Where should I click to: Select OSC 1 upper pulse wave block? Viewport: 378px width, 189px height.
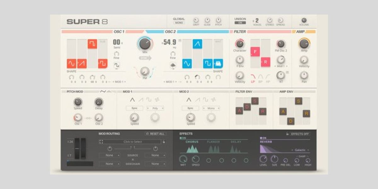[92, 44]
